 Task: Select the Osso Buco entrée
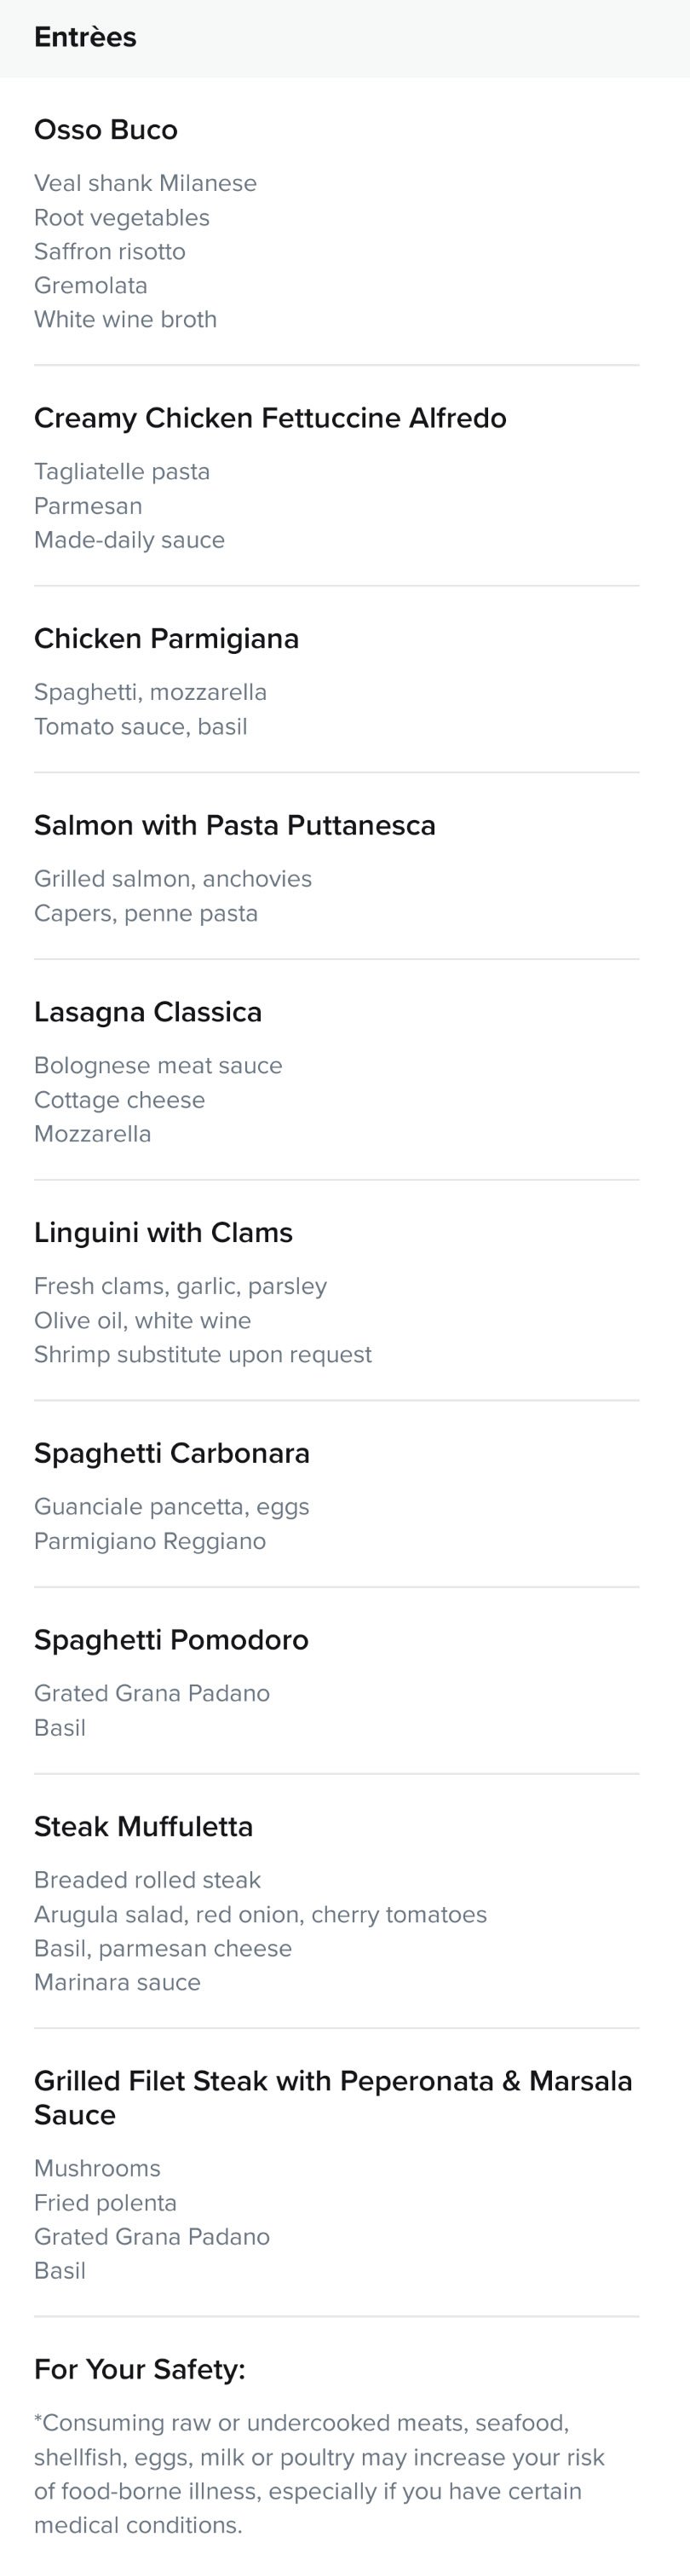106,130
